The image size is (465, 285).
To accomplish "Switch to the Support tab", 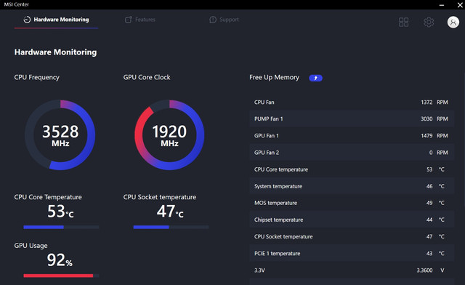I will (x=224, y=20).
